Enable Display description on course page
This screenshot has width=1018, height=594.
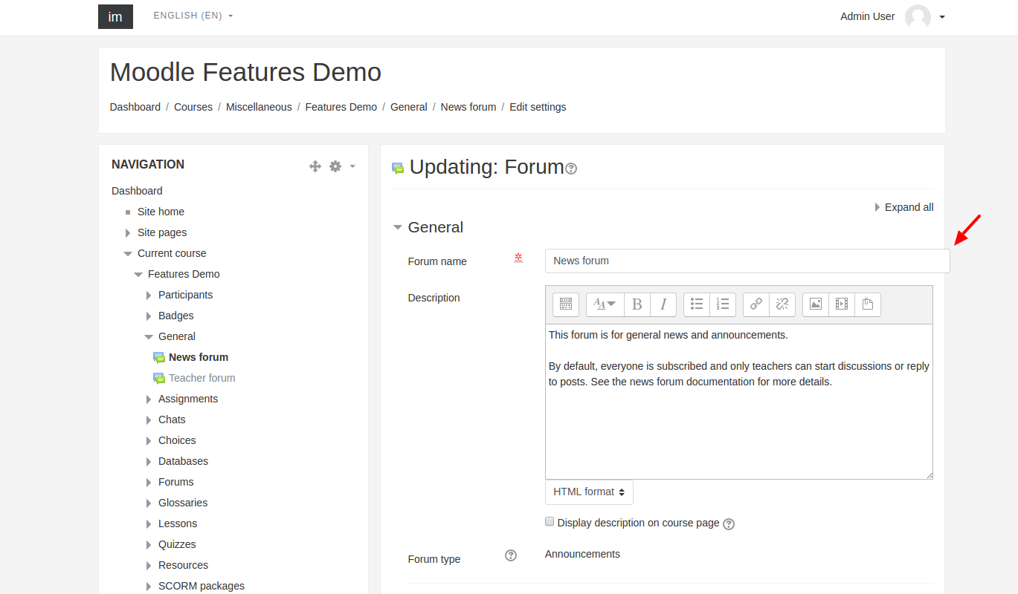[x=550, y=522]
